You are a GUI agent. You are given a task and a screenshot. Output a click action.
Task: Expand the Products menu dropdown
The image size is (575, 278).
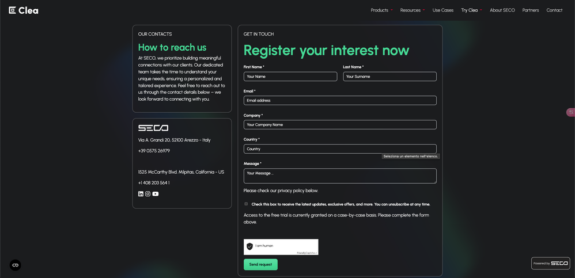(381, 10)
